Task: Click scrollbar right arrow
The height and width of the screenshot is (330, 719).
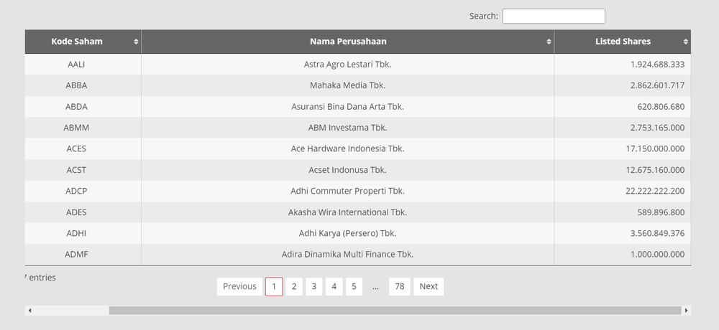Action: 686,311
